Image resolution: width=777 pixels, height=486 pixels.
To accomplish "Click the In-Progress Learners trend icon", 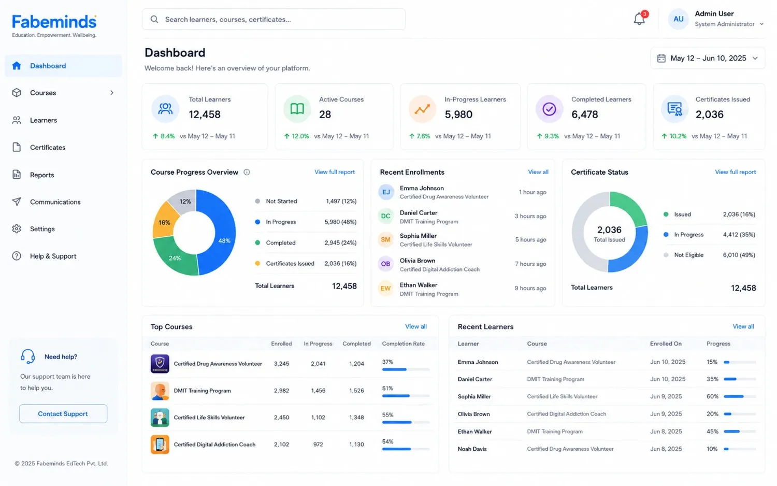I will (422, 109).
